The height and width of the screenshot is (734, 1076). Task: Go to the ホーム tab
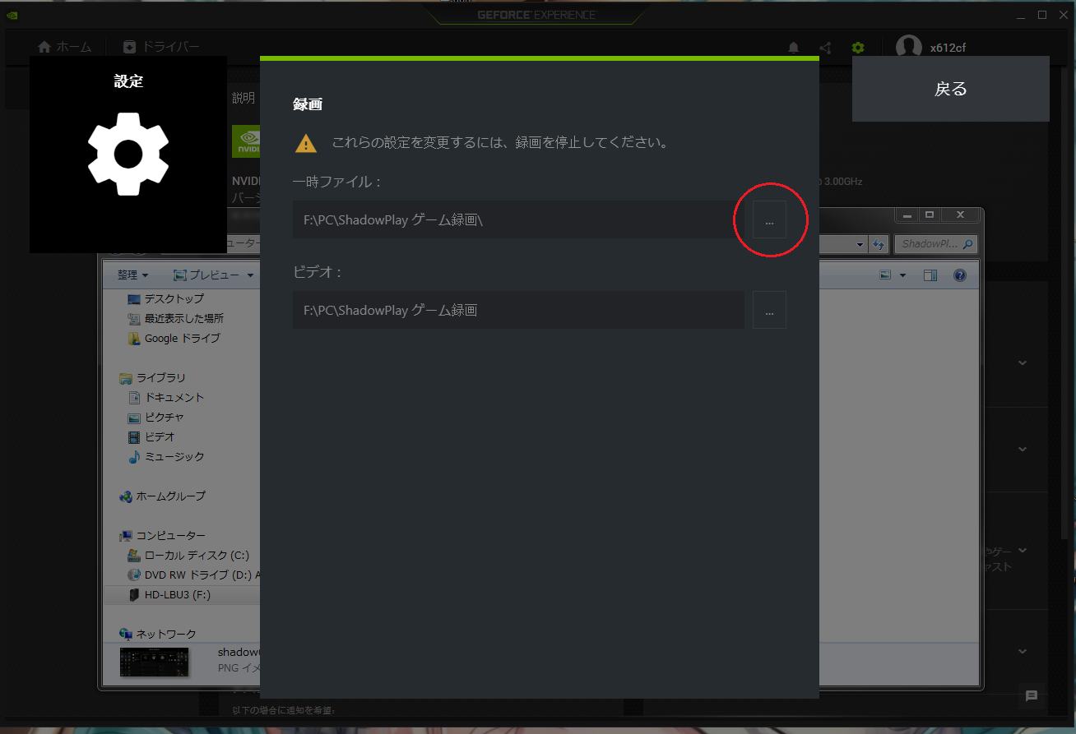(65, 47)
